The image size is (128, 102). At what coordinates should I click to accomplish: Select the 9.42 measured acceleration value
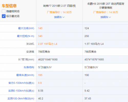click(x=87, y=91)
